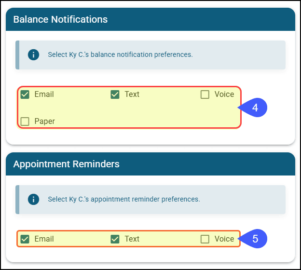Click the blue callout marker numbered 4
The image size is (301, 270).
[x=254, y=108]
